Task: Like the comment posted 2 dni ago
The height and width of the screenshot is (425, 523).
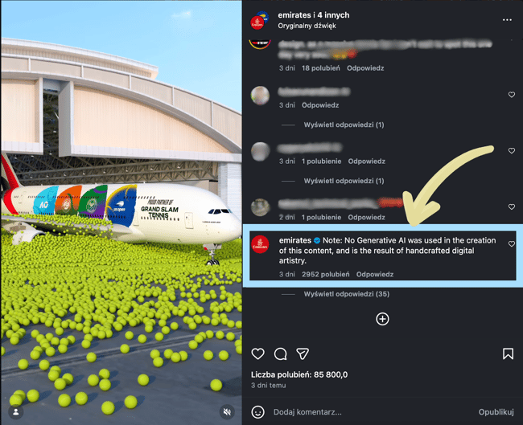Action: click(511, 206)
